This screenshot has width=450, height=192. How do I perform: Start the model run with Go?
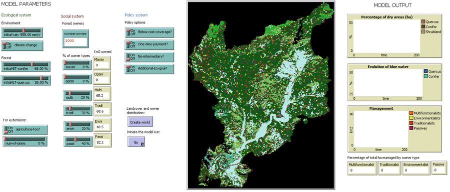click(x=136, y=142)
